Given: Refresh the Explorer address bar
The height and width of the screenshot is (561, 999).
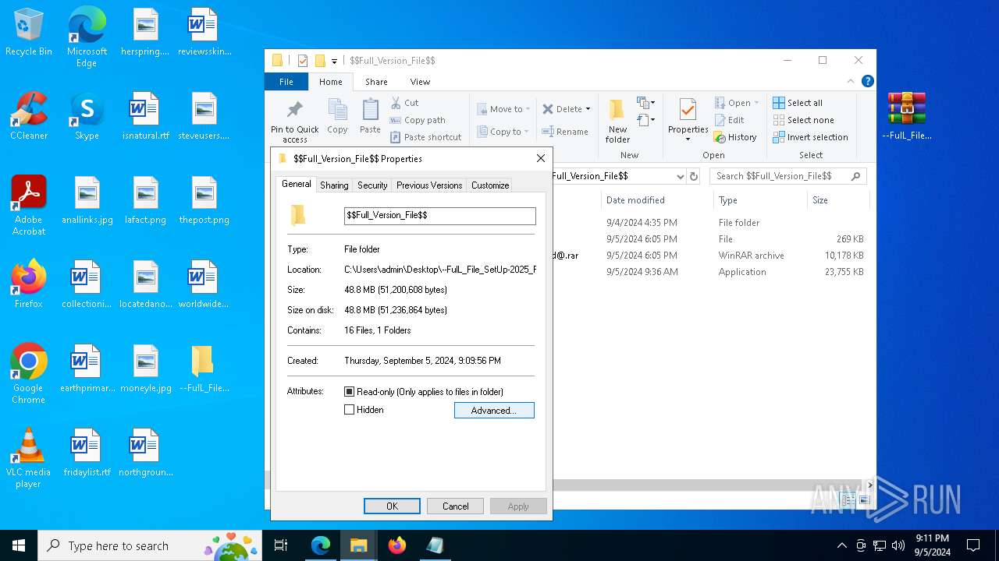Looking at the screenshot, I should click(x=694, y=176).
